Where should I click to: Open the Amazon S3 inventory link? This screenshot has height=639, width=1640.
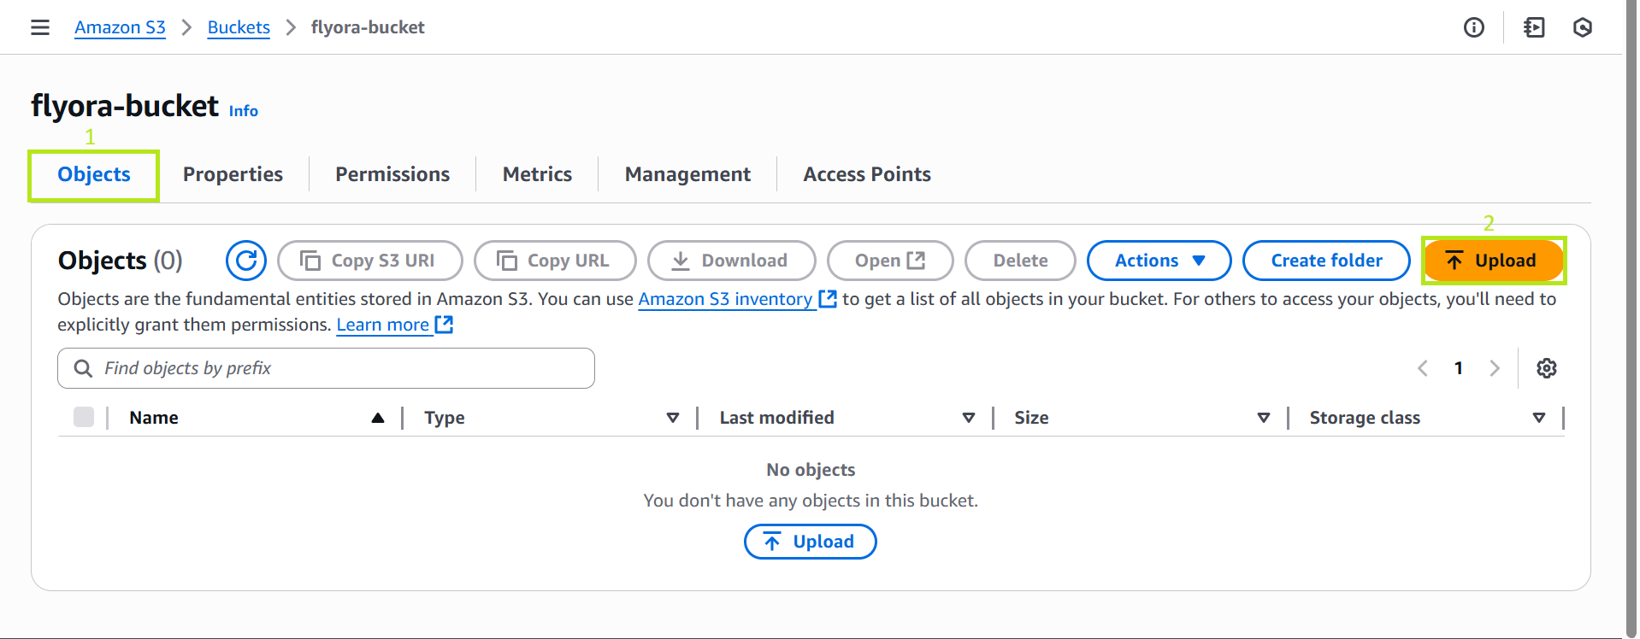pyautogui.click(x=725, y=299)
